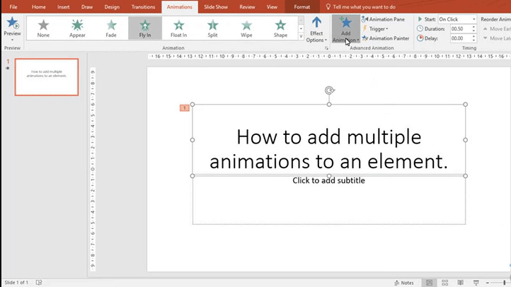Apply the Wipe animation
The image size is (511, 287).
[x=246, y=28]
